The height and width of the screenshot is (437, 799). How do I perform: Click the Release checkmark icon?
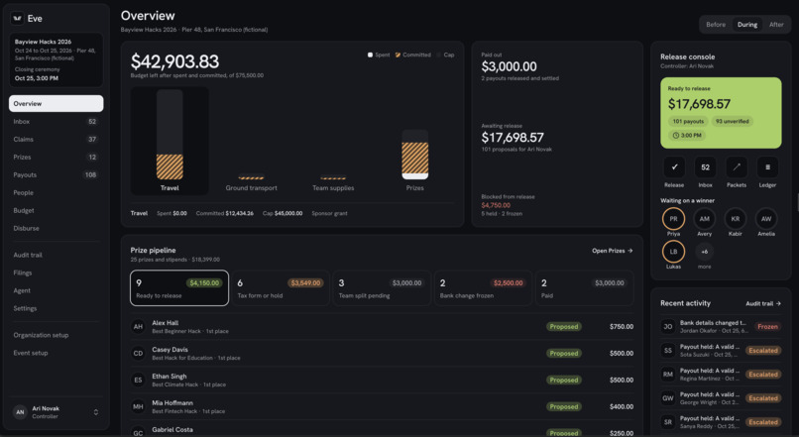pyautogui.click(x=674, y=167)
